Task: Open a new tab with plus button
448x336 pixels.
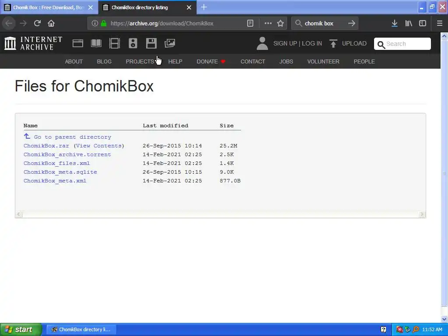Action: [x=204, y=7]
